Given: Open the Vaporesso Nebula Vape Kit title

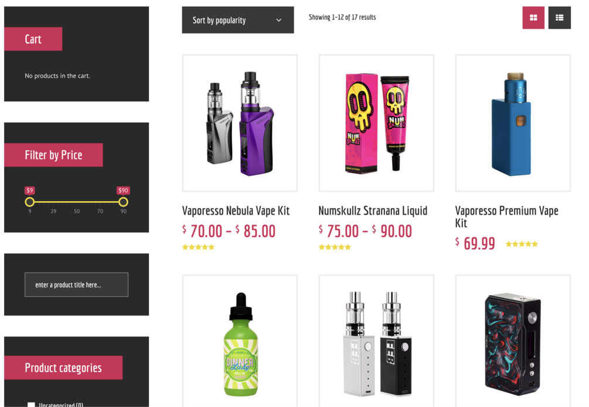Looking at the screenshot, I should [x=236, y=211].
